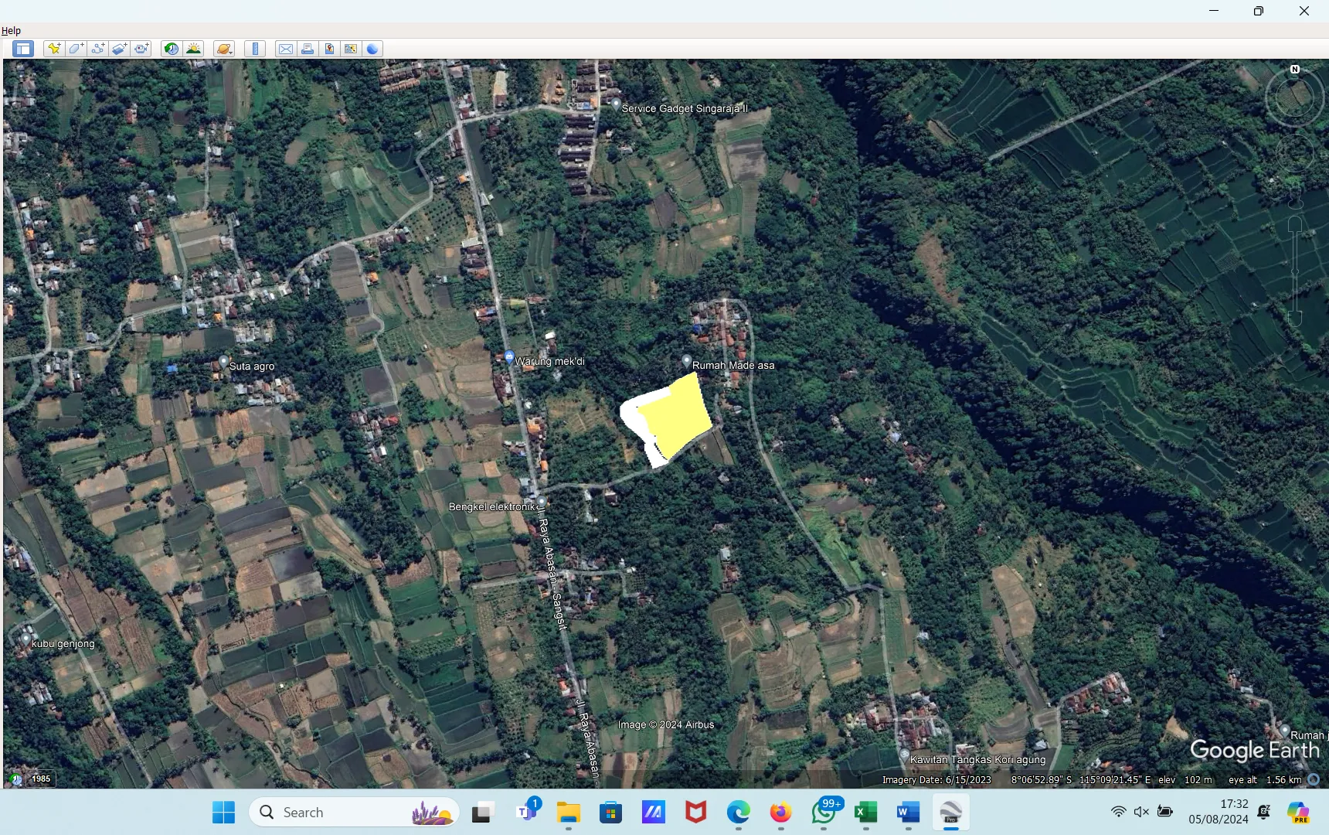Click the Email envelope icon
The height and width of the screenshot is (835, 1329).
(x=285, y=49)
